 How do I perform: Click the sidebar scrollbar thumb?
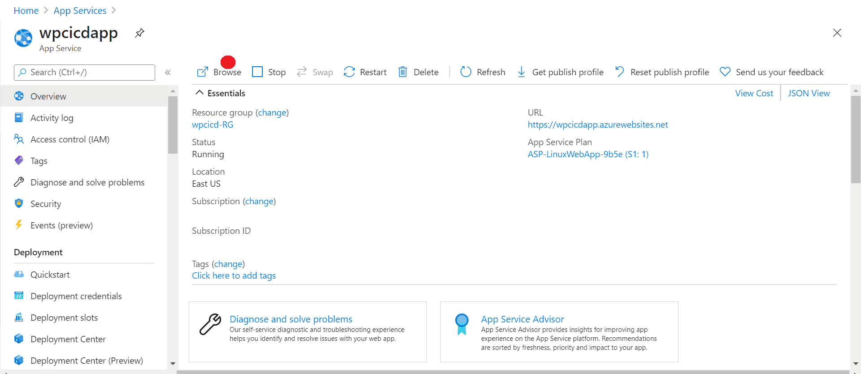pos(173,125)
